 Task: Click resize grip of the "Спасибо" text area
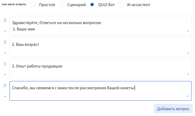pos(188,96)
